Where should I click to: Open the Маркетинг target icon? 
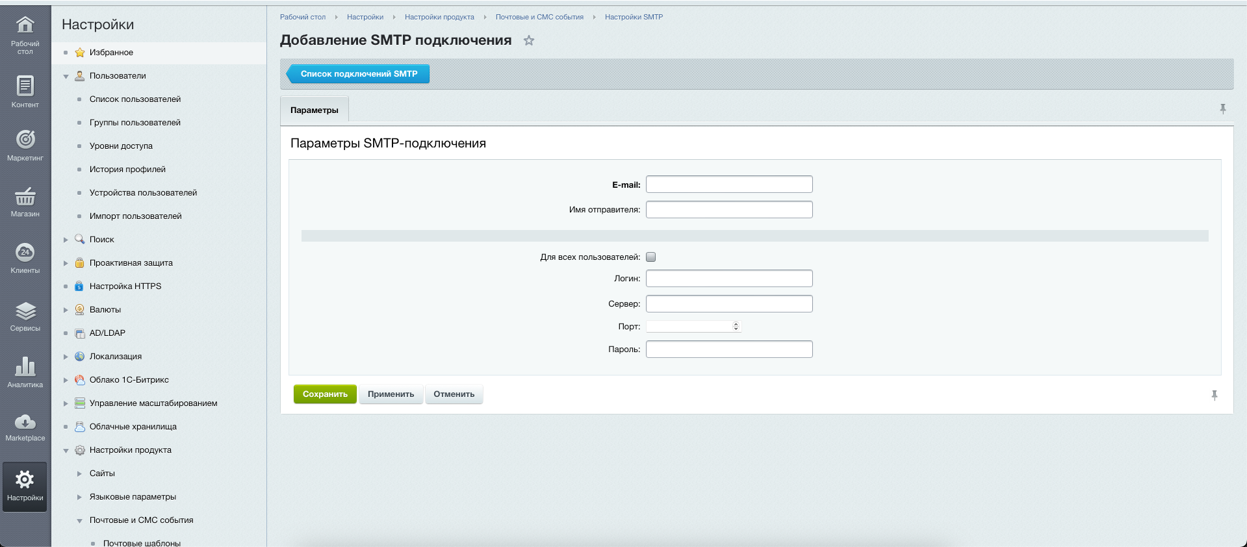[x=25, y=139]
